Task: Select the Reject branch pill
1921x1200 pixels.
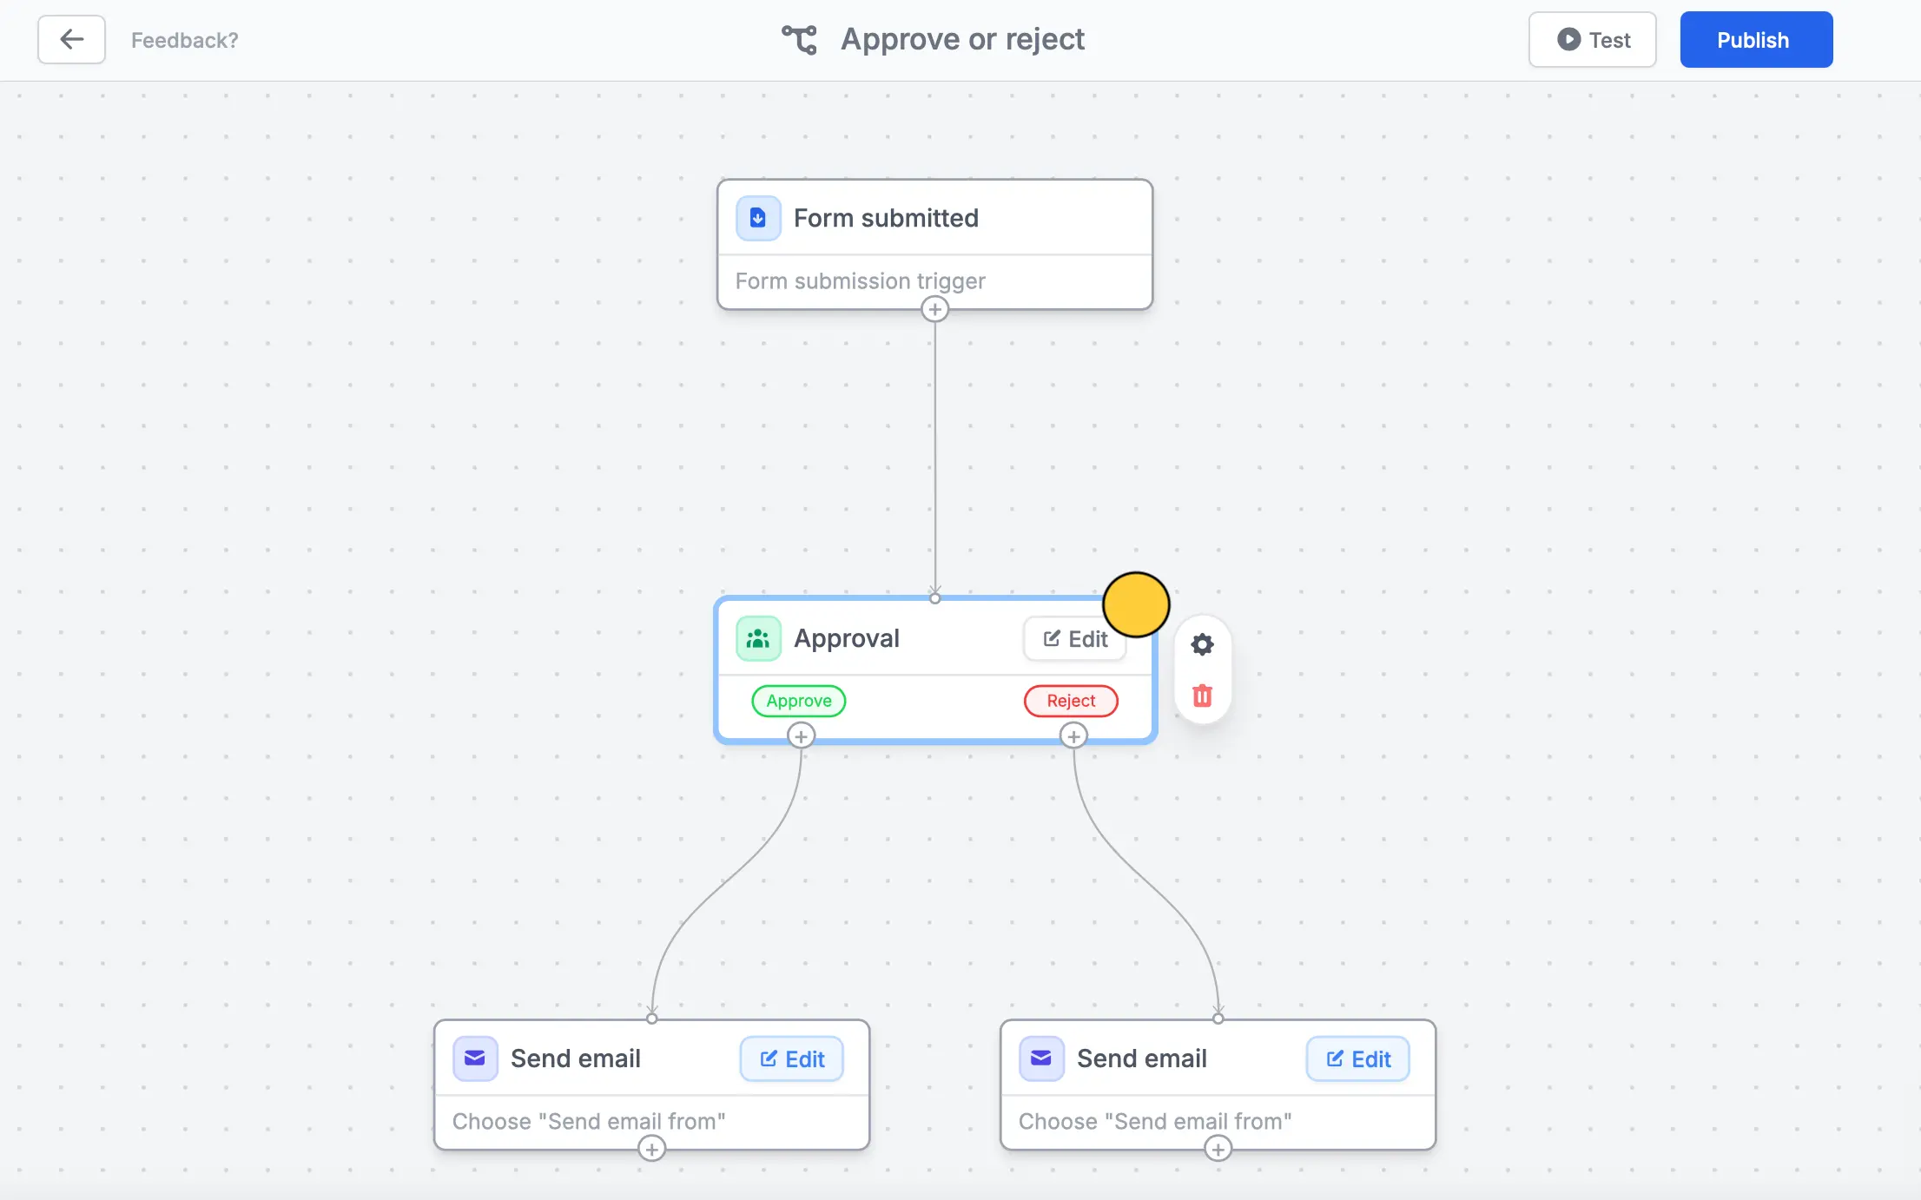Action: (x=1070, y=701)
